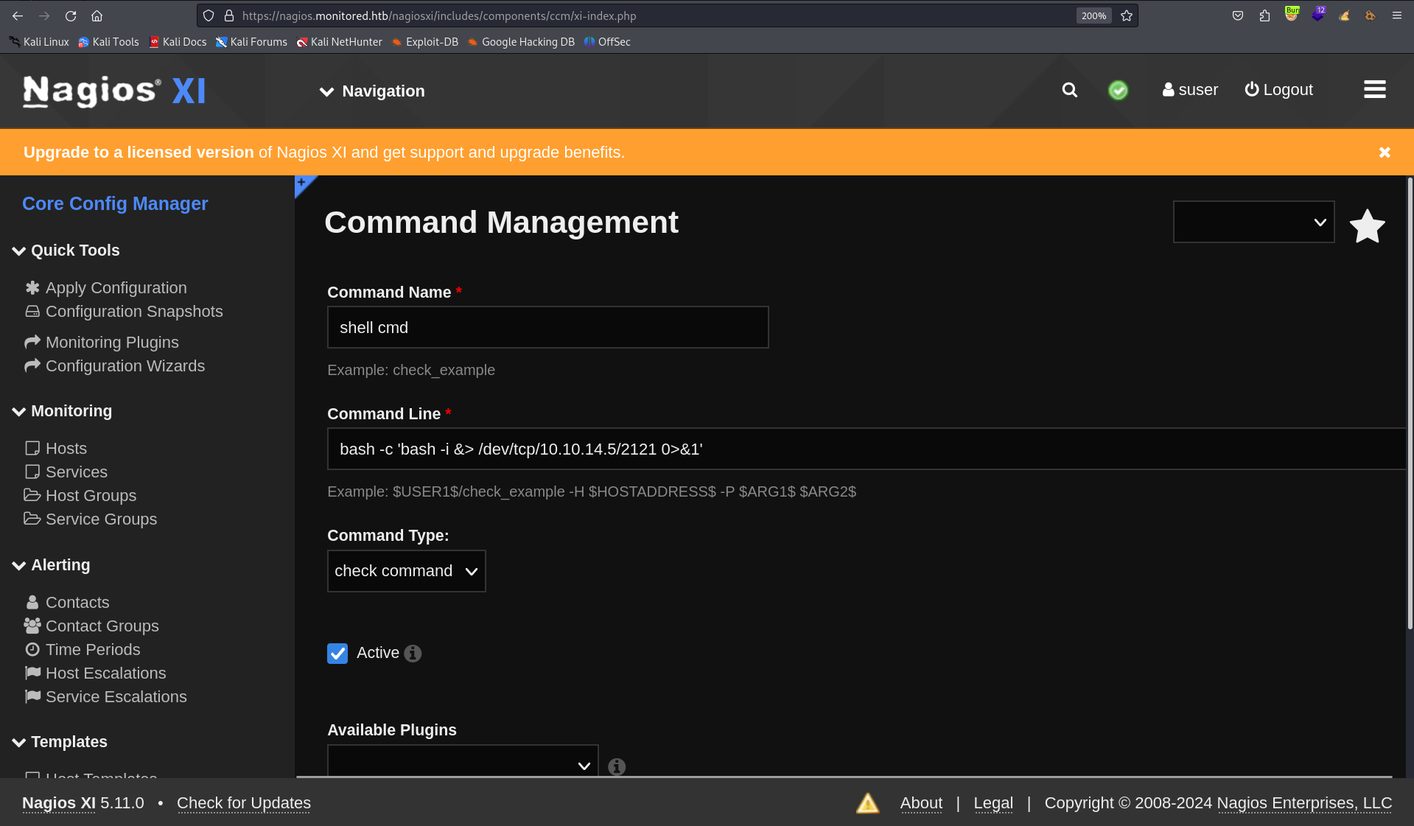Viewport: 1414px width, 826px height.
Task: Click the Nagios Enterprises, LLC link
Action: point(1304,803)
